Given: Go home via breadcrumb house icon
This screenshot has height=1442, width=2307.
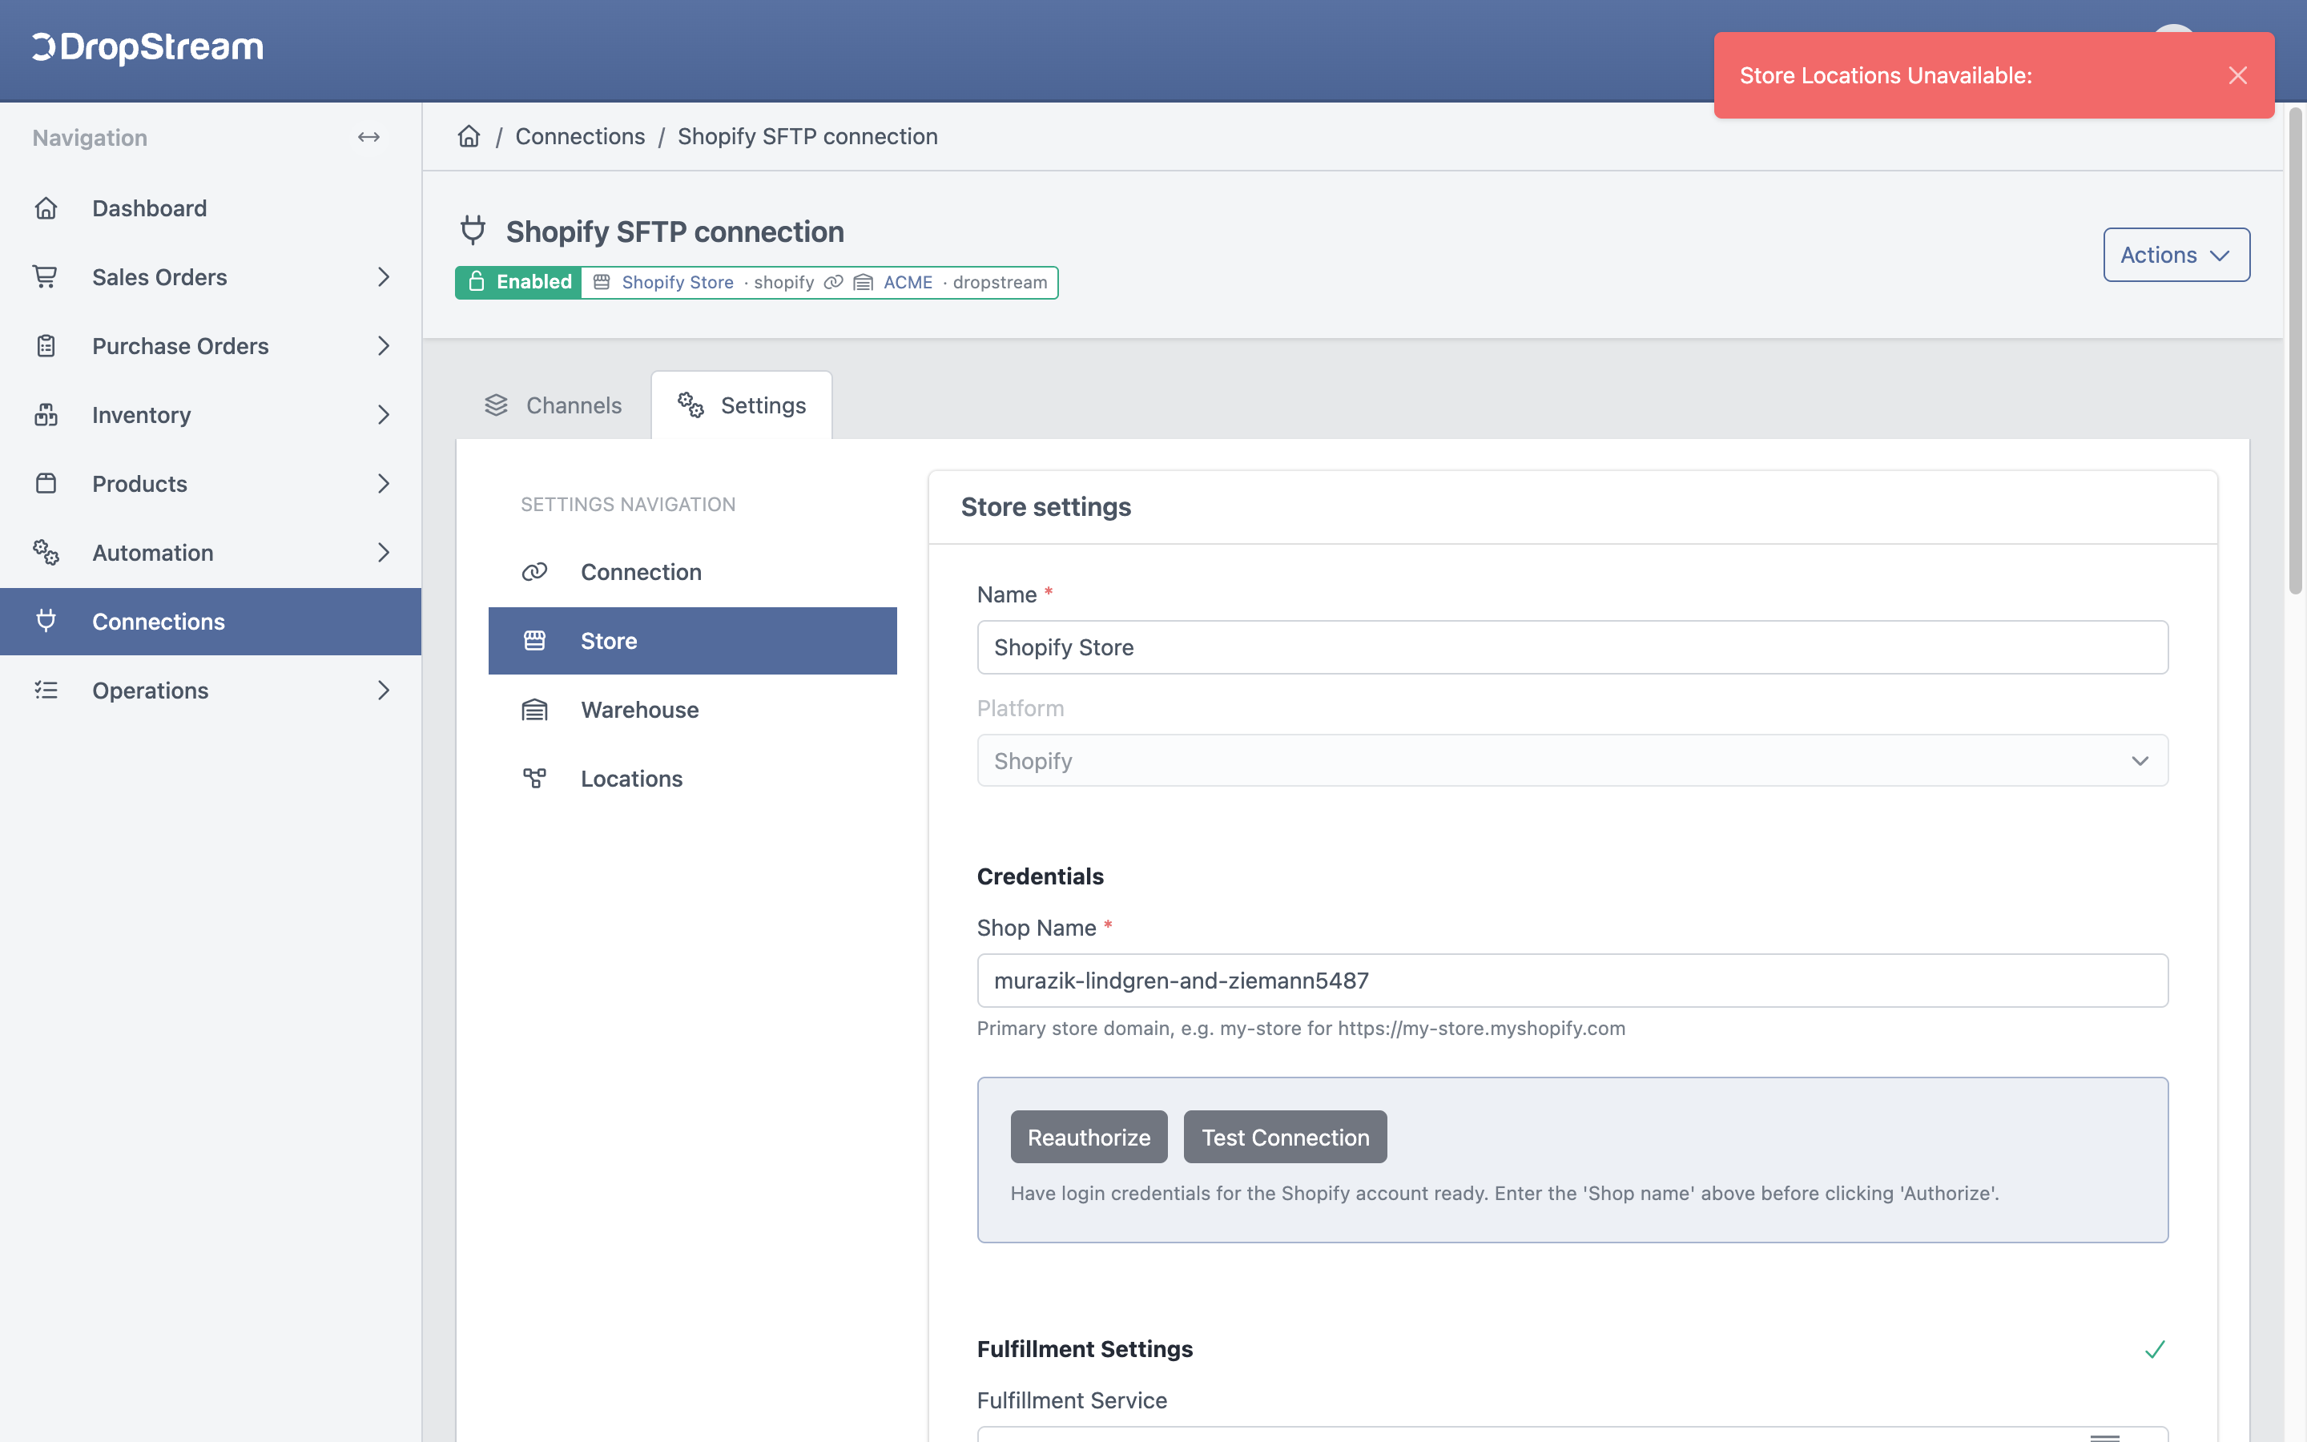Looking at the screenshot, I should tap(469, 136).
